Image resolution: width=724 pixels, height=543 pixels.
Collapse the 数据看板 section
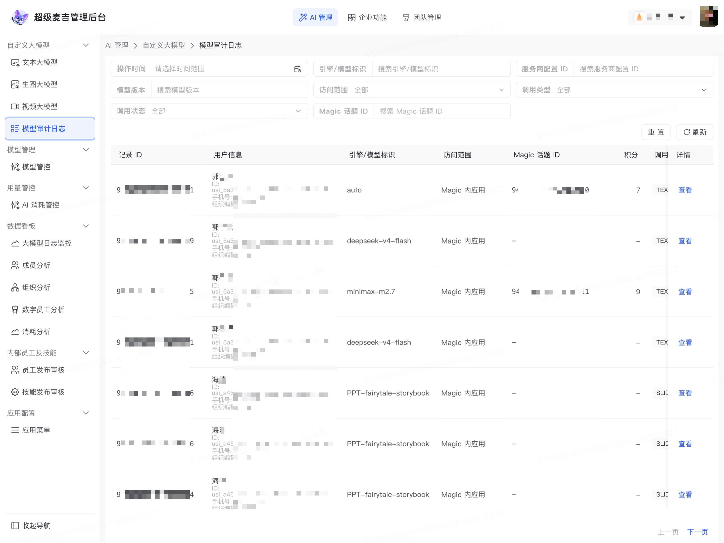[86, 226]
